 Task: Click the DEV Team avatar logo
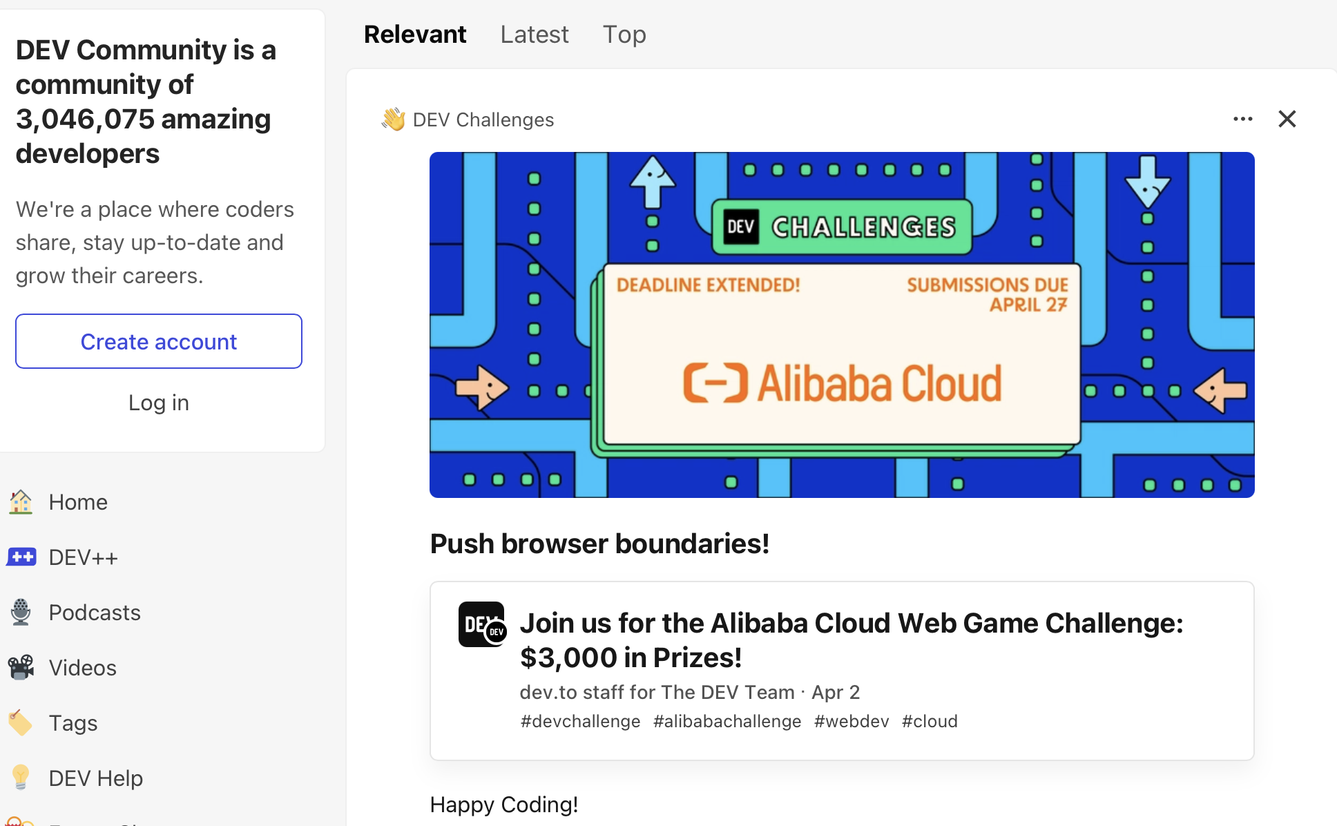[x=482, y=624]
